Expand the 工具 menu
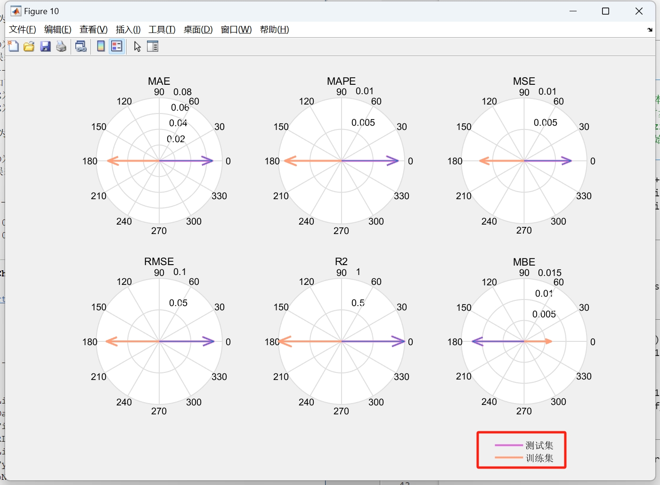The image size is (660, 485). [162, 29]
